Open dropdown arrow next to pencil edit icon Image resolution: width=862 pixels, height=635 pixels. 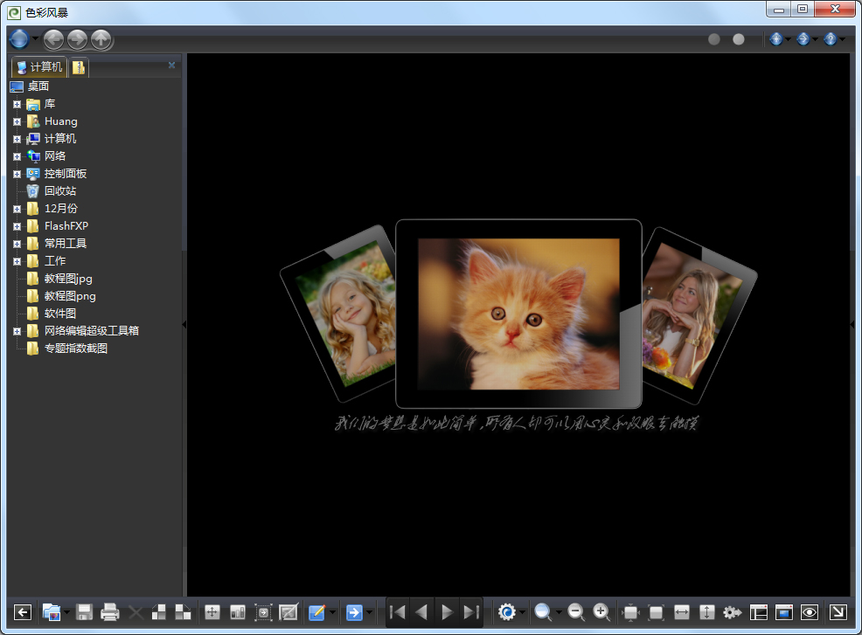332,612
